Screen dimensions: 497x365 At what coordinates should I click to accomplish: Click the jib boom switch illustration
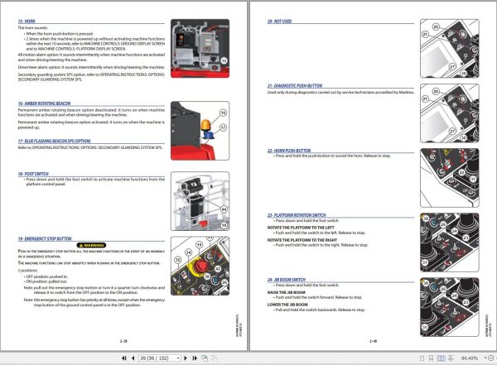[450, 307]
